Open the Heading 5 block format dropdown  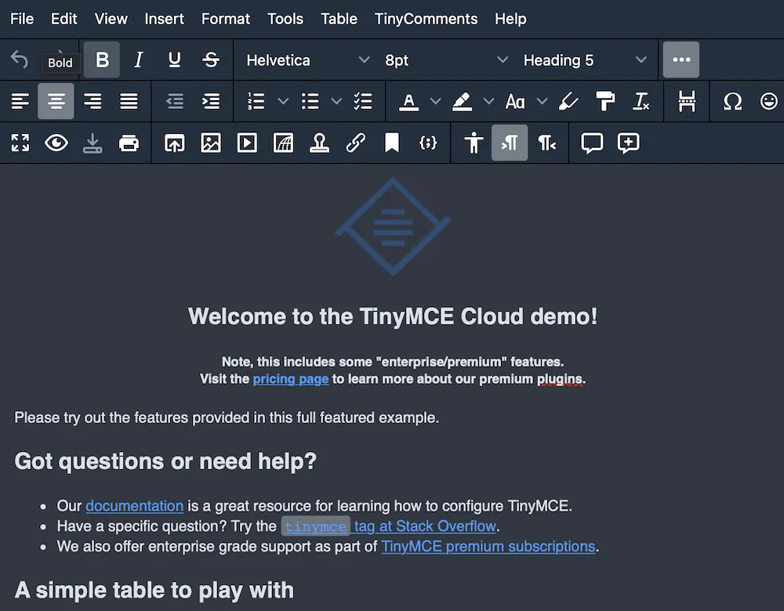[x=585, y=60]
